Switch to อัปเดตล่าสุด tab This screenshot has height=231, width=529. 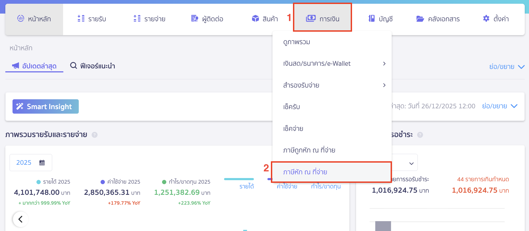coord(34,66)
